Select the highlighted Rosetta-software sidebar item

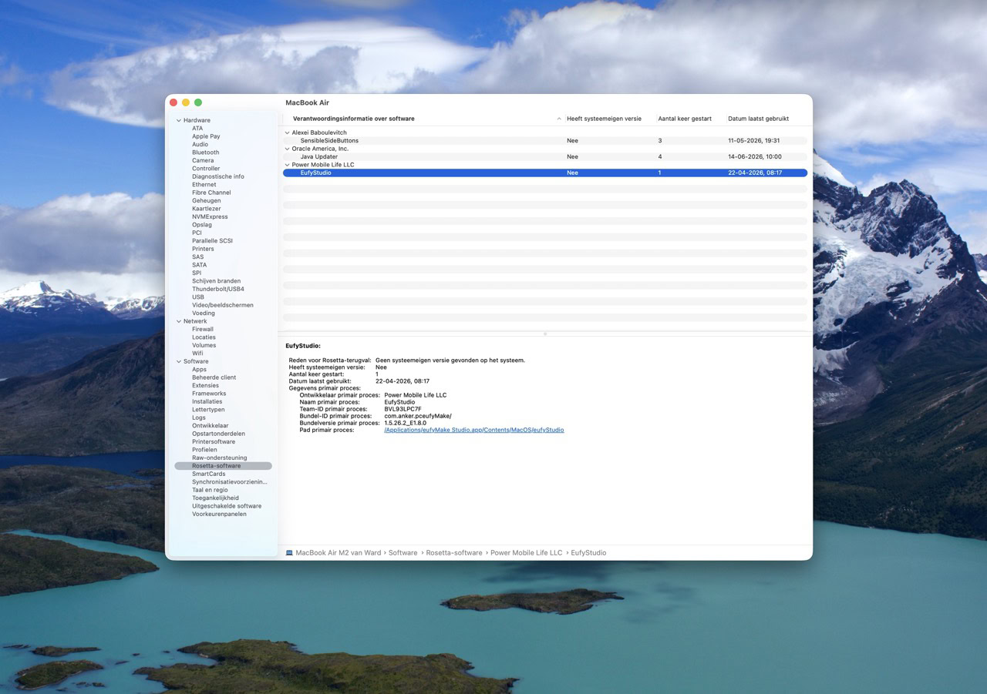(x=223, y=466)
